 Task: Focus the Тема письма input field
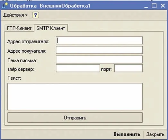99,59
